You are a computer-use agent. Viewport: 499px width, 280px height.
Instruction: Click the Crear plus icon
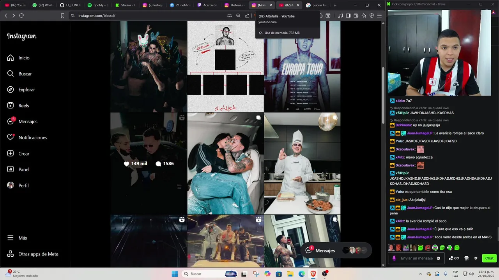point(11,154)
